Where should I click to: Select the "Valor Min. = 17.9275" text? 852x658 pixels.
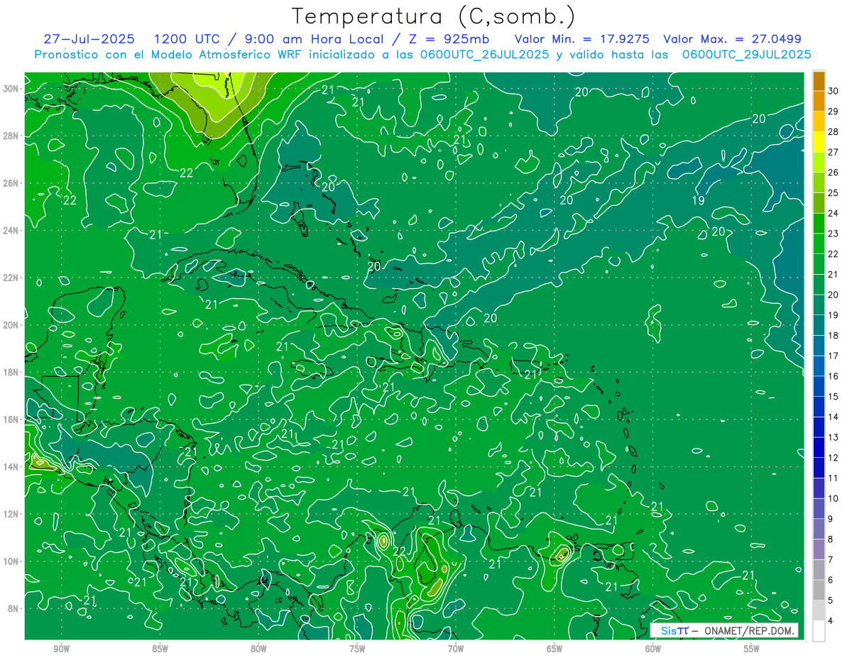pyautogui.click(x=582, y=39)
